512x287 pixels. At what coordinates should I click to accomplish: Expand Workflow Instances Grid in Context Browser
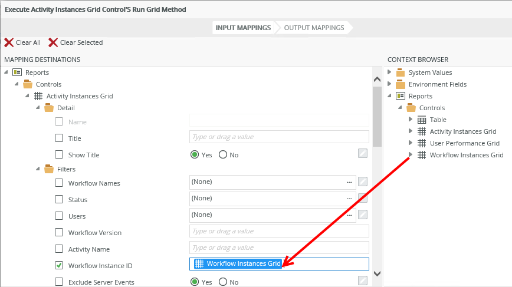click(411, 155)
